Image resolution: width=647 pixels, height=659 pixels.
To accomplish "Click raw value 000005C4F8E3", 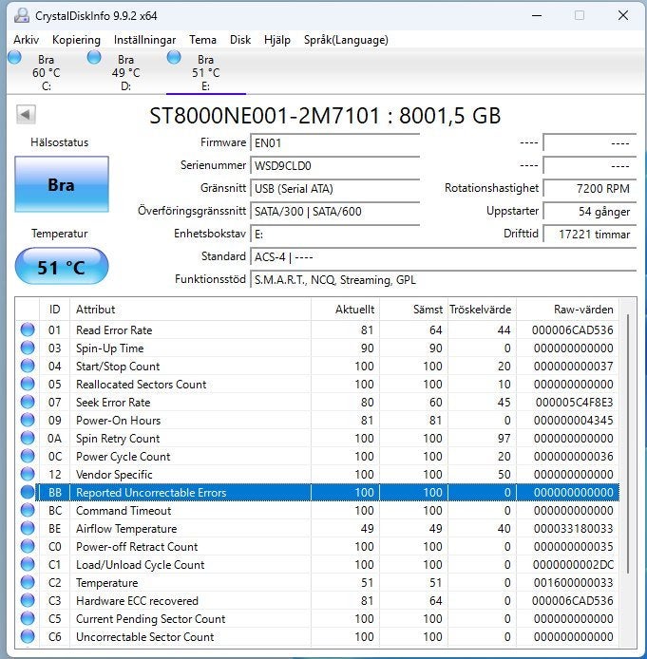I will coord(574,403).
